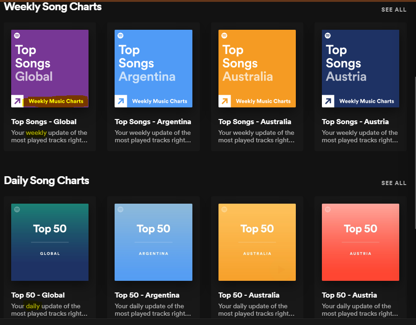Select the orange Top Songs Australia cover art

click(257, 69)
